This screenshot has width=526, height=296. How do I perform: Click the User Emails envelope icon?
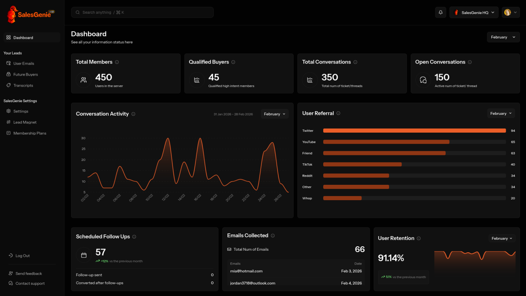[x=9, y=63]
